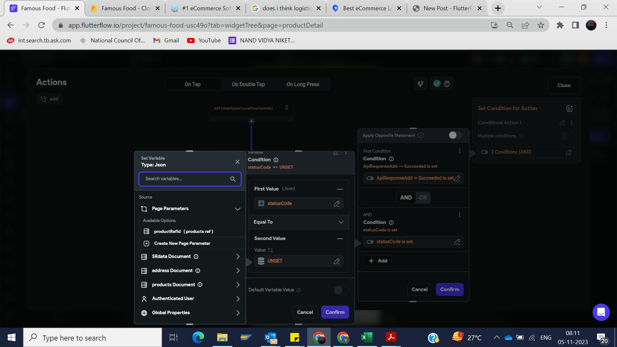The image size is (617, 347).
Task: Click the Add condition button
Action: (378, 261)
